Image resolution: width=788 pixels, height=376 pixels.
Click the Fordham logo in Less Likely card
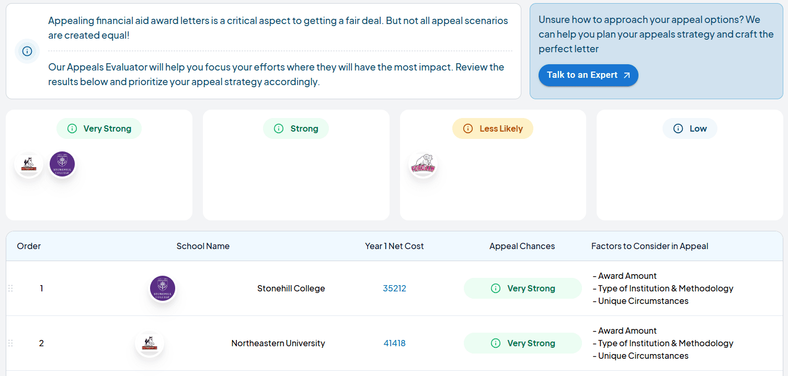423,165
